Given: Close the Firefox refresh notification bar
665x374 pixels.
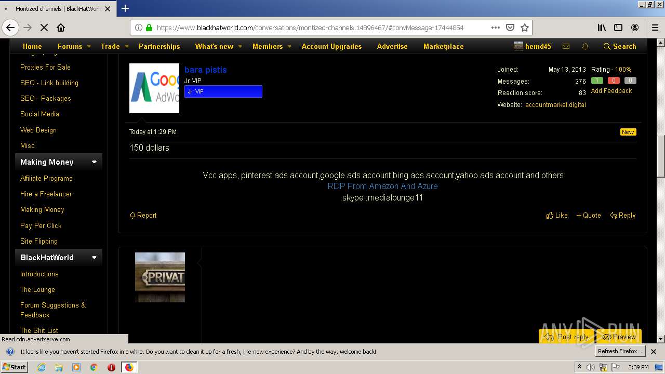Looking at the screenshot, I should (654, 352).
